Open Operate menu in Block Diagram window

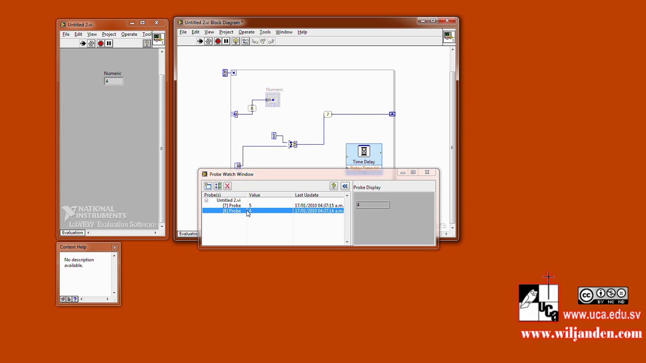[246, 32]
